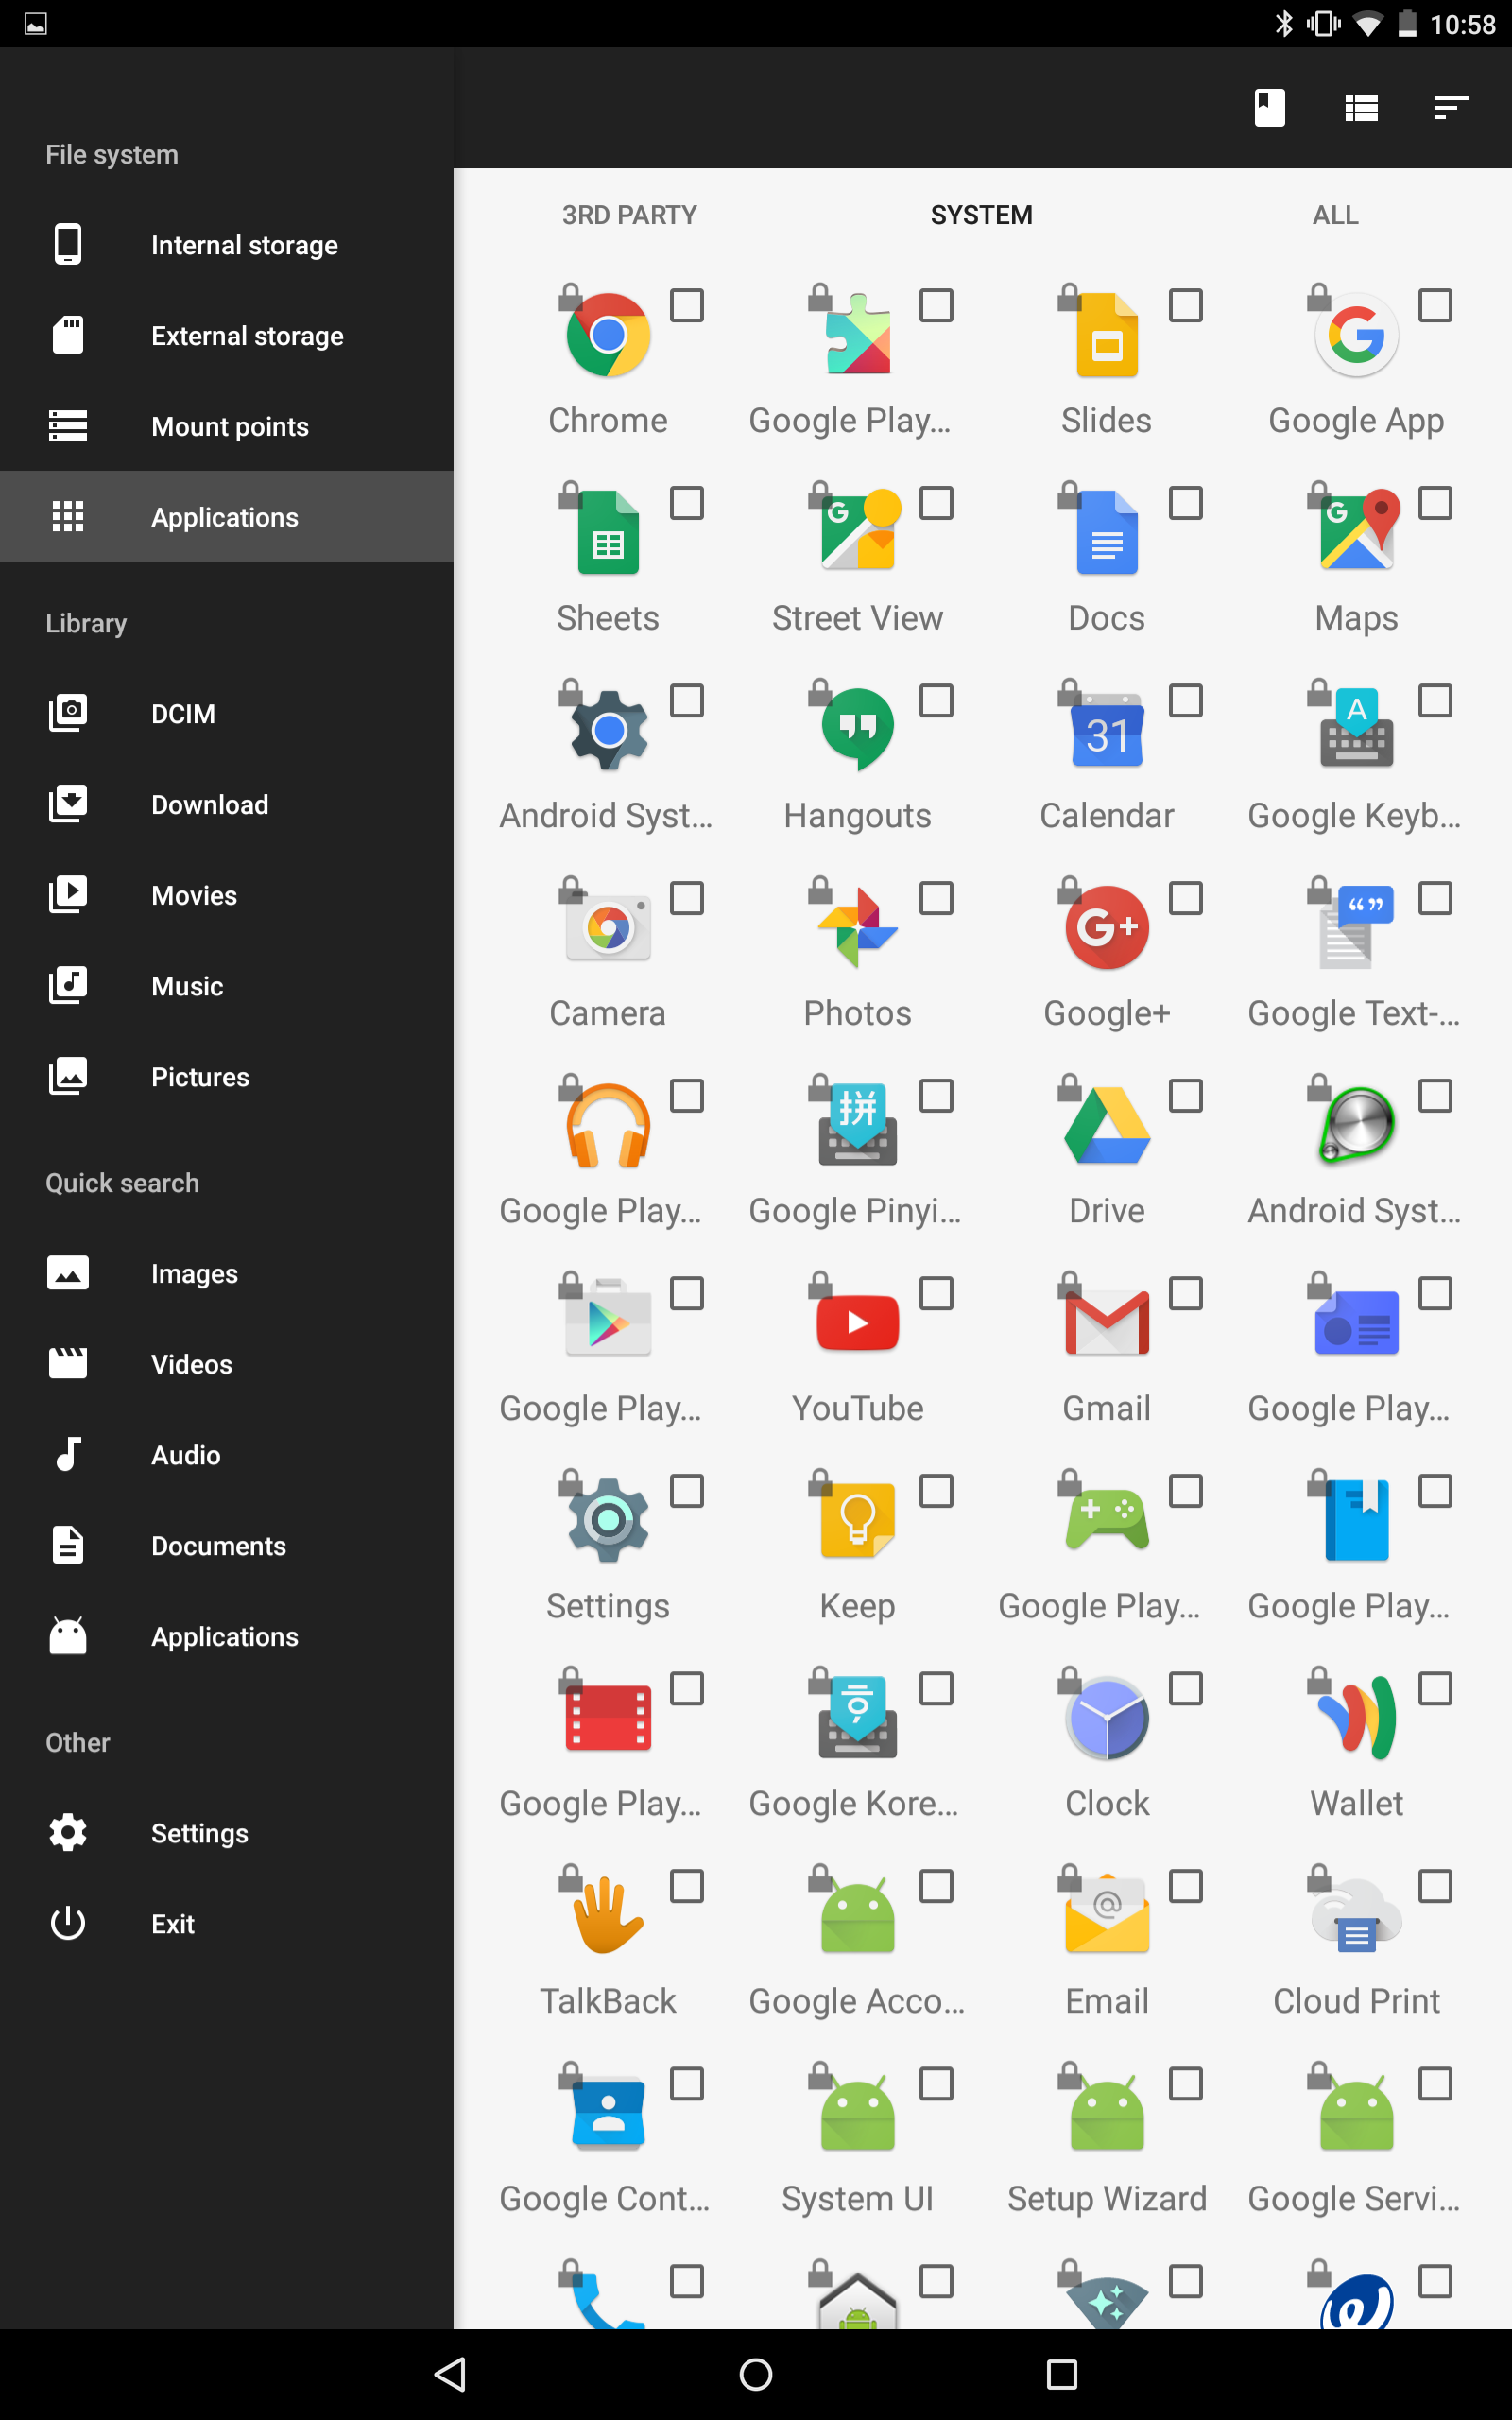Select the Slides app icon
Screen dimensions: 1512x2420
[1107, 335]
